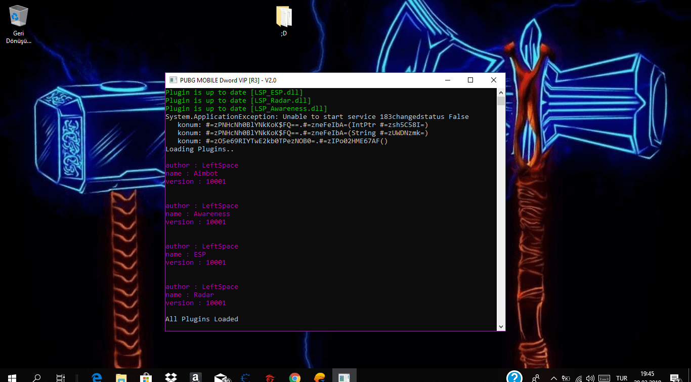The height and width of the screenshot is (382, 691).
Task: Open console window system menu icon
Action: click(173, 80)
